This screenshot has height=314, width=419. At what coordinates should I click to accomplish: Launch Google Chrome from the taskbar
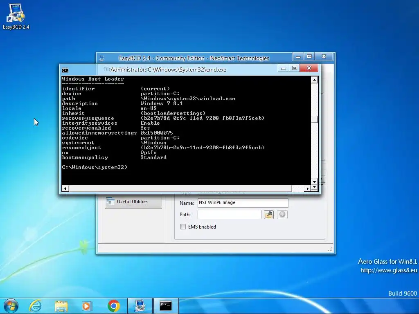[114, 306]
